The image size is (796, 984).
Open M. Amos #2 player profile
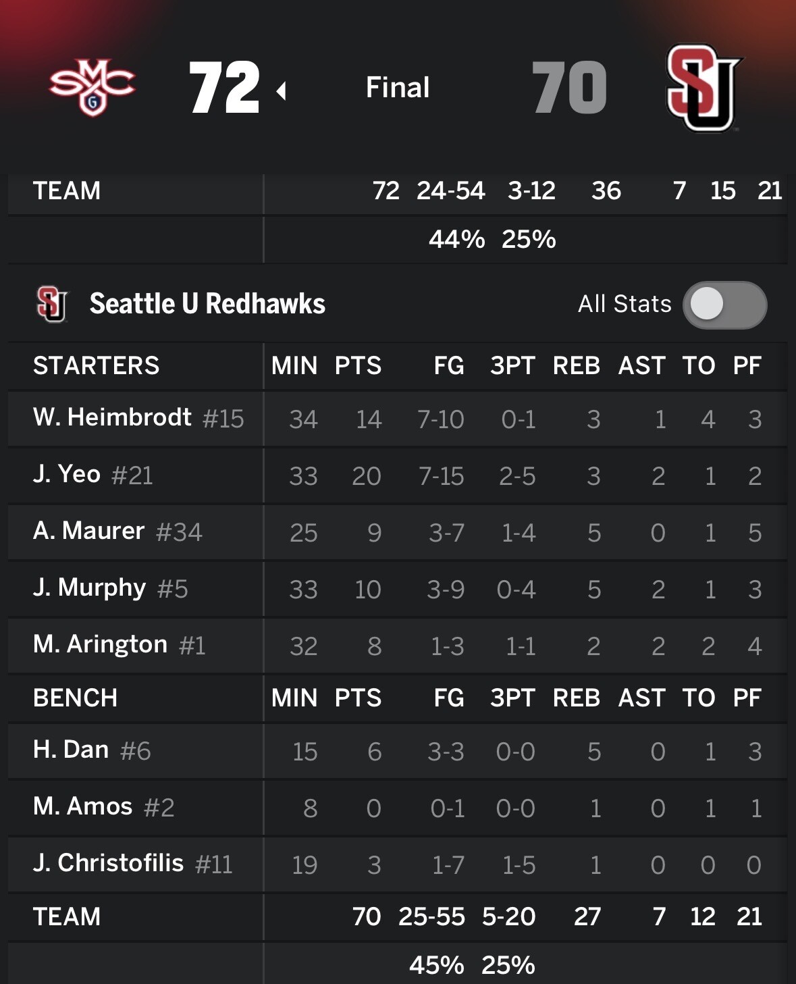104,807
